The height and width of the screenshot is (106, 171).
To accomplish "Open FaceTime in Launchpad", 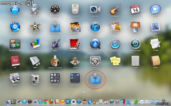I will [x=95, y=10].
